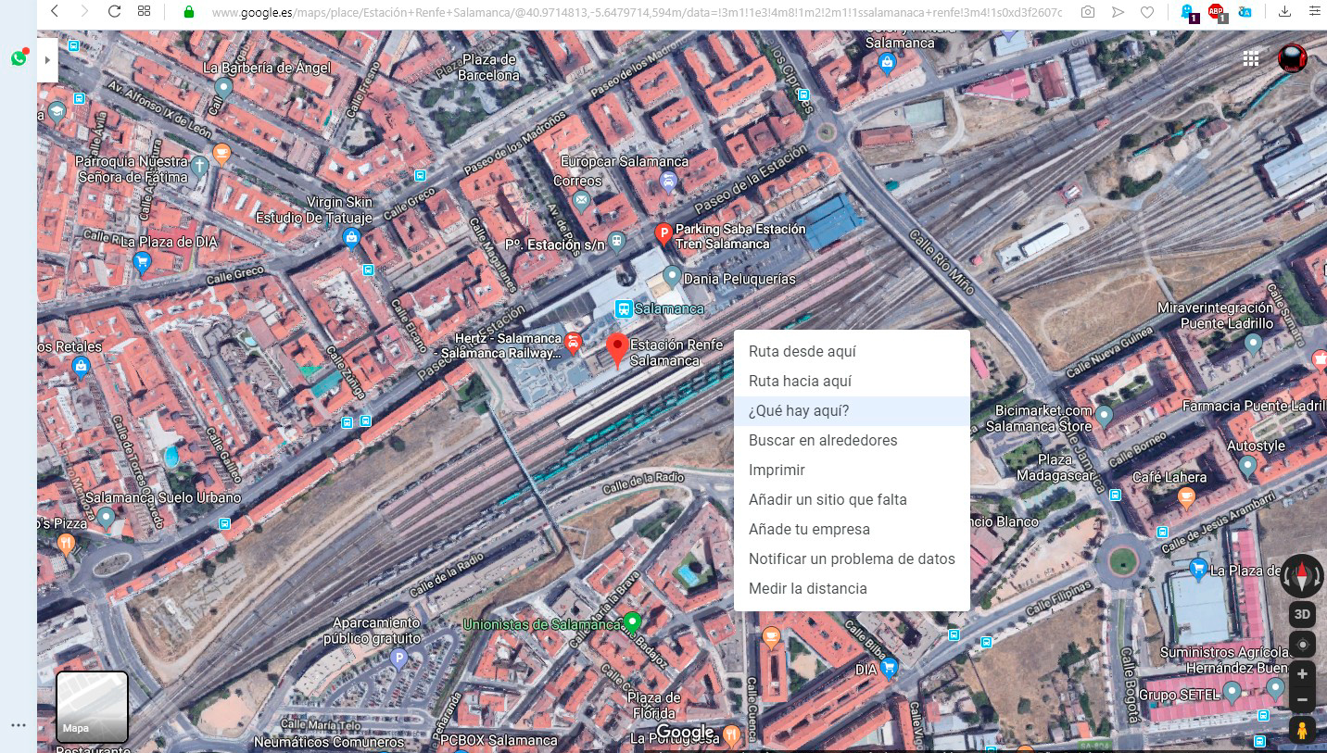Select the Europcar Salamanca marker
Image resolution: width=1327 pixels, height=753 pixels.
[668, 181]
